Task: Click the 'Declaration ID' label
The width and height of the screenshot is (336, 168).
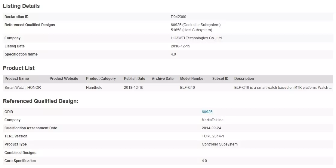Action: pyautogui.click(x=16, y=17)
